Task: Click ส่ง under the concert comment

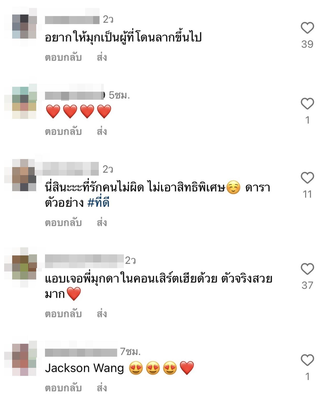Action: [x=102, y=314]
